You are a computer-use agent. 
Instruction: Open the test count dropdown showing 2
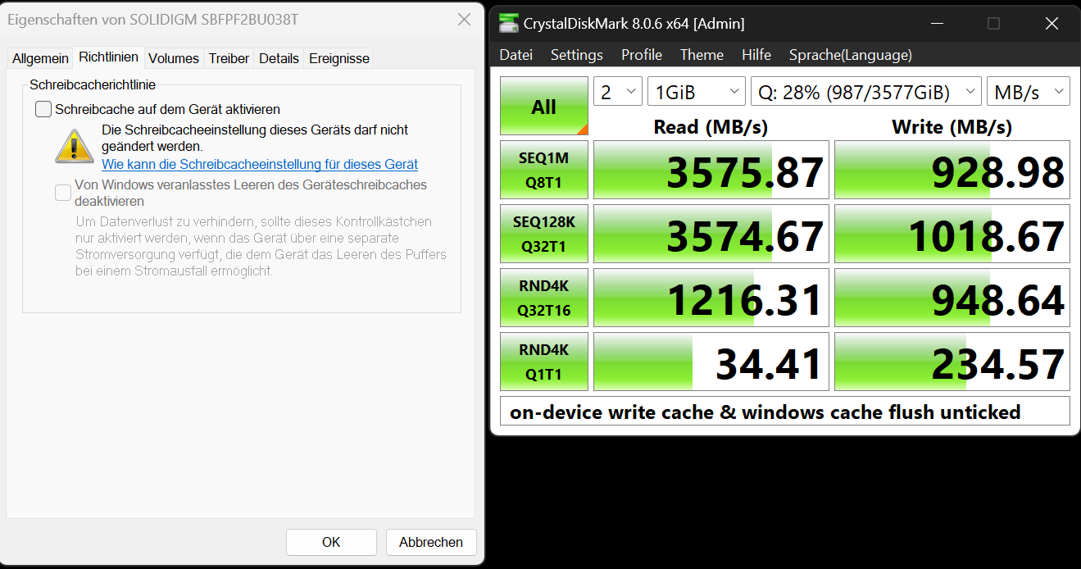(618, 92)
